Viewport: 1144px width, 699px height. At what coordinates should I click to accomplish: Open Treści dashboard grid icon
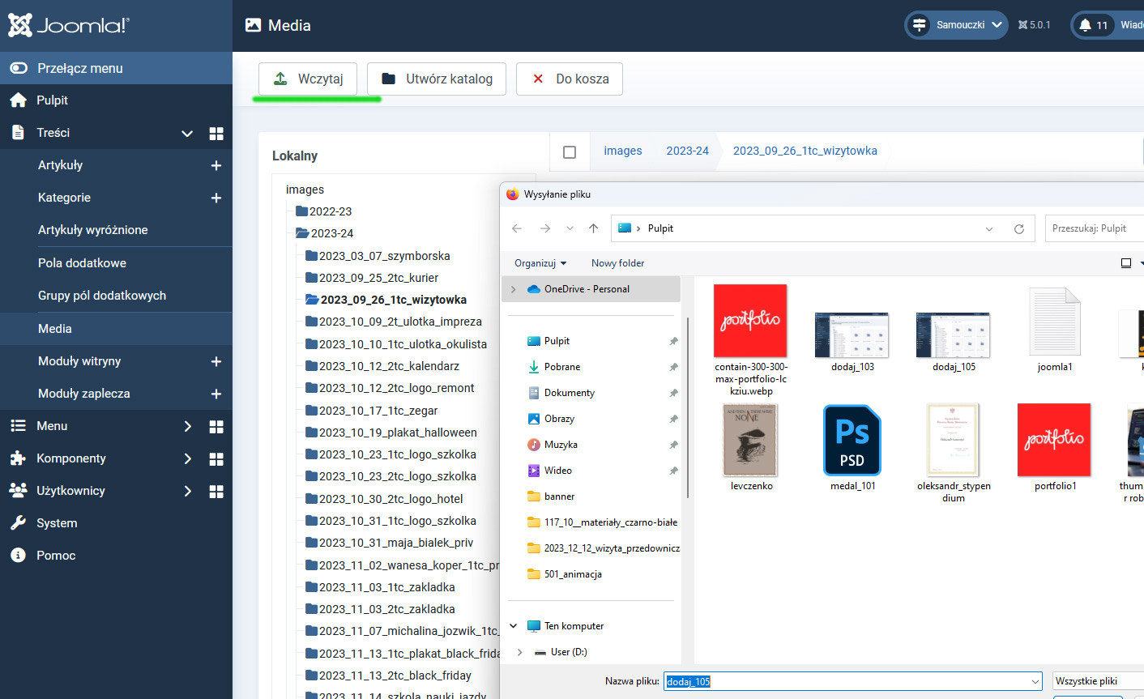click(x=216, y=133)
